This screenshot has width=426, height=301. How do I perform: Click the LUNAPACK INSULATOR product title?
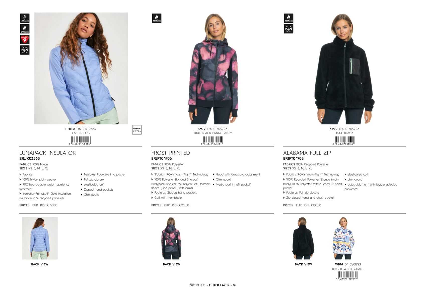point(48,153)
